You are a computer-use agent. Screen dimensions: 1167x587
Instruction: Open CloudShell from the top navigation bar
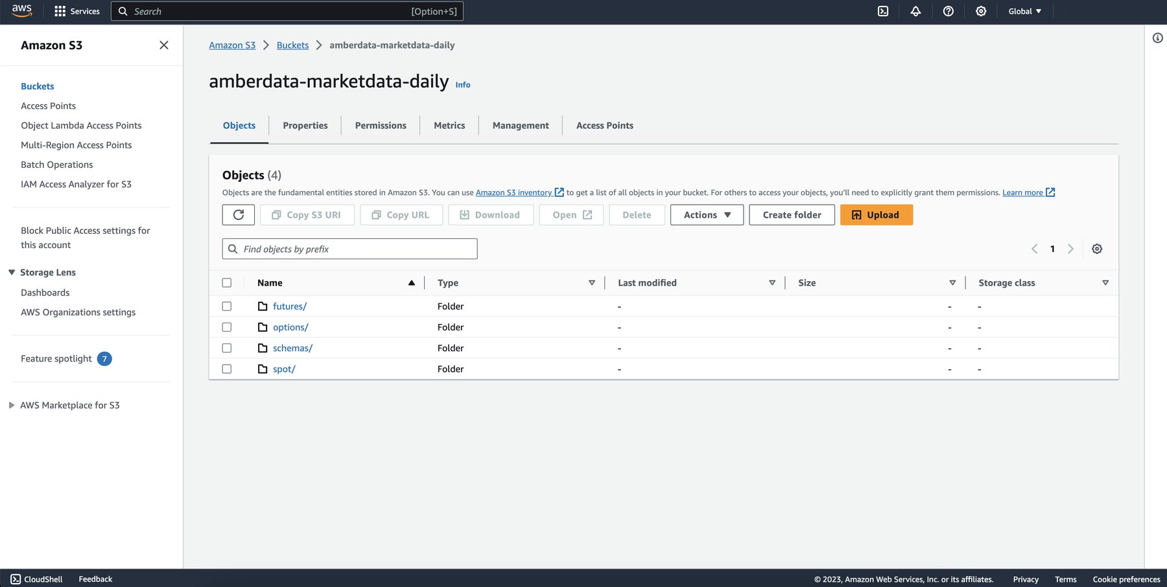pyautogui.click(x=882, y=11)
